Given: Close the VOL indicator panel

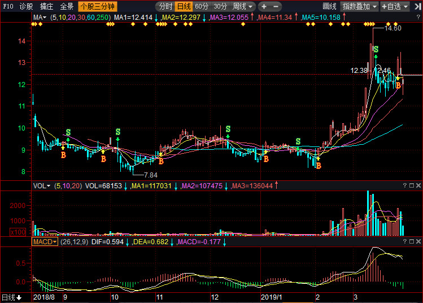Looking at the screenshot, I should 418,185.
